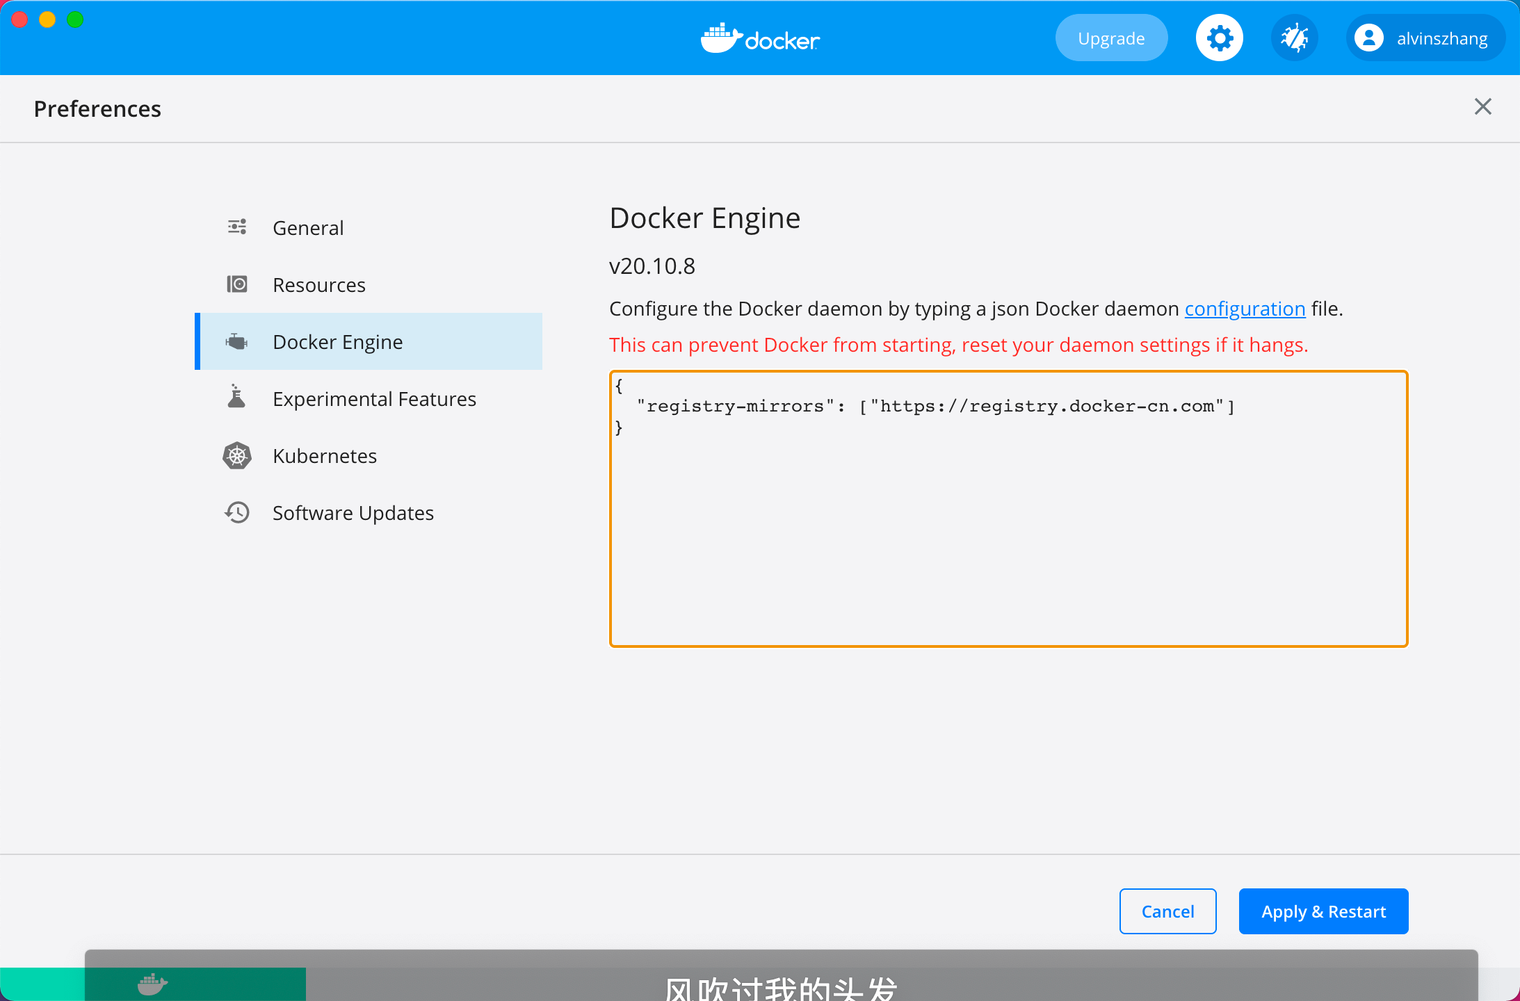
Task: Click the Kubernetes wheel icon
Action: pyautogui.click(x=237, y=455)
